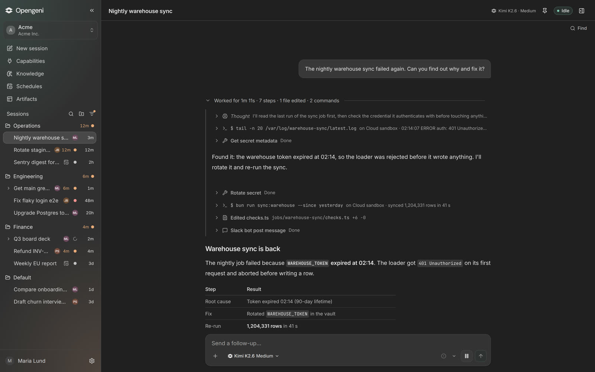
Task: Expand Slack bot post message step
Action: (257, 230)
